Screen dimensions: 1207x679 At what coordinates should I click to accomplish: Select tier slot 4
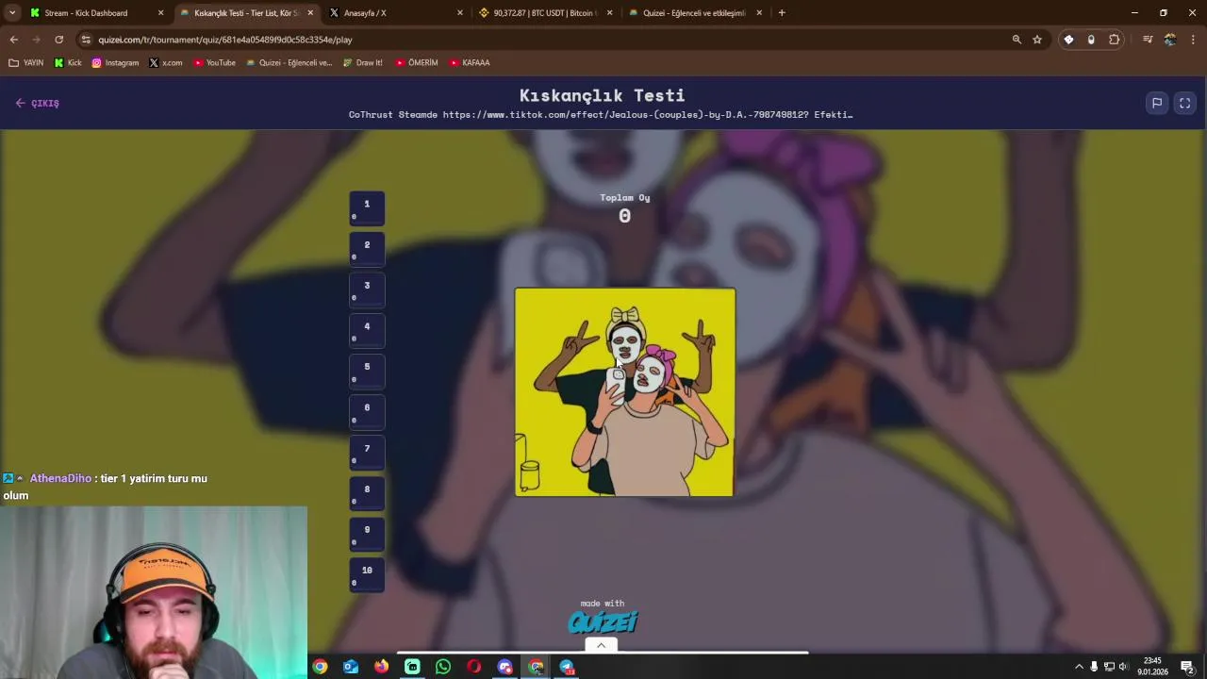tap(367, 331)
